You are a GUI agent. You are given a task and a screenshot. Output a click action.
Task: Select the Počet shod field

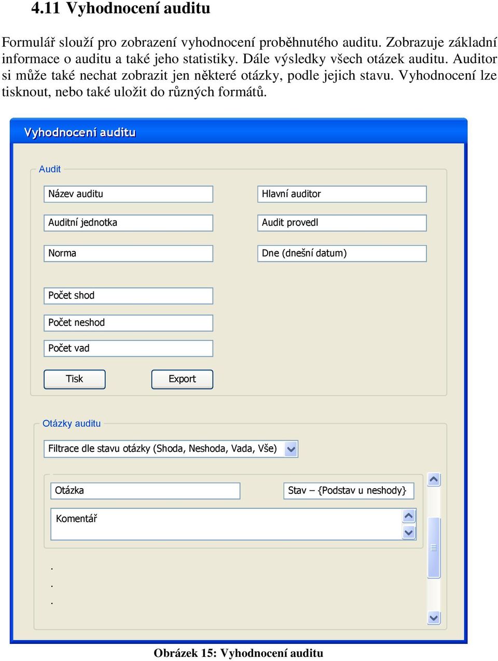(x=128, y=296)
